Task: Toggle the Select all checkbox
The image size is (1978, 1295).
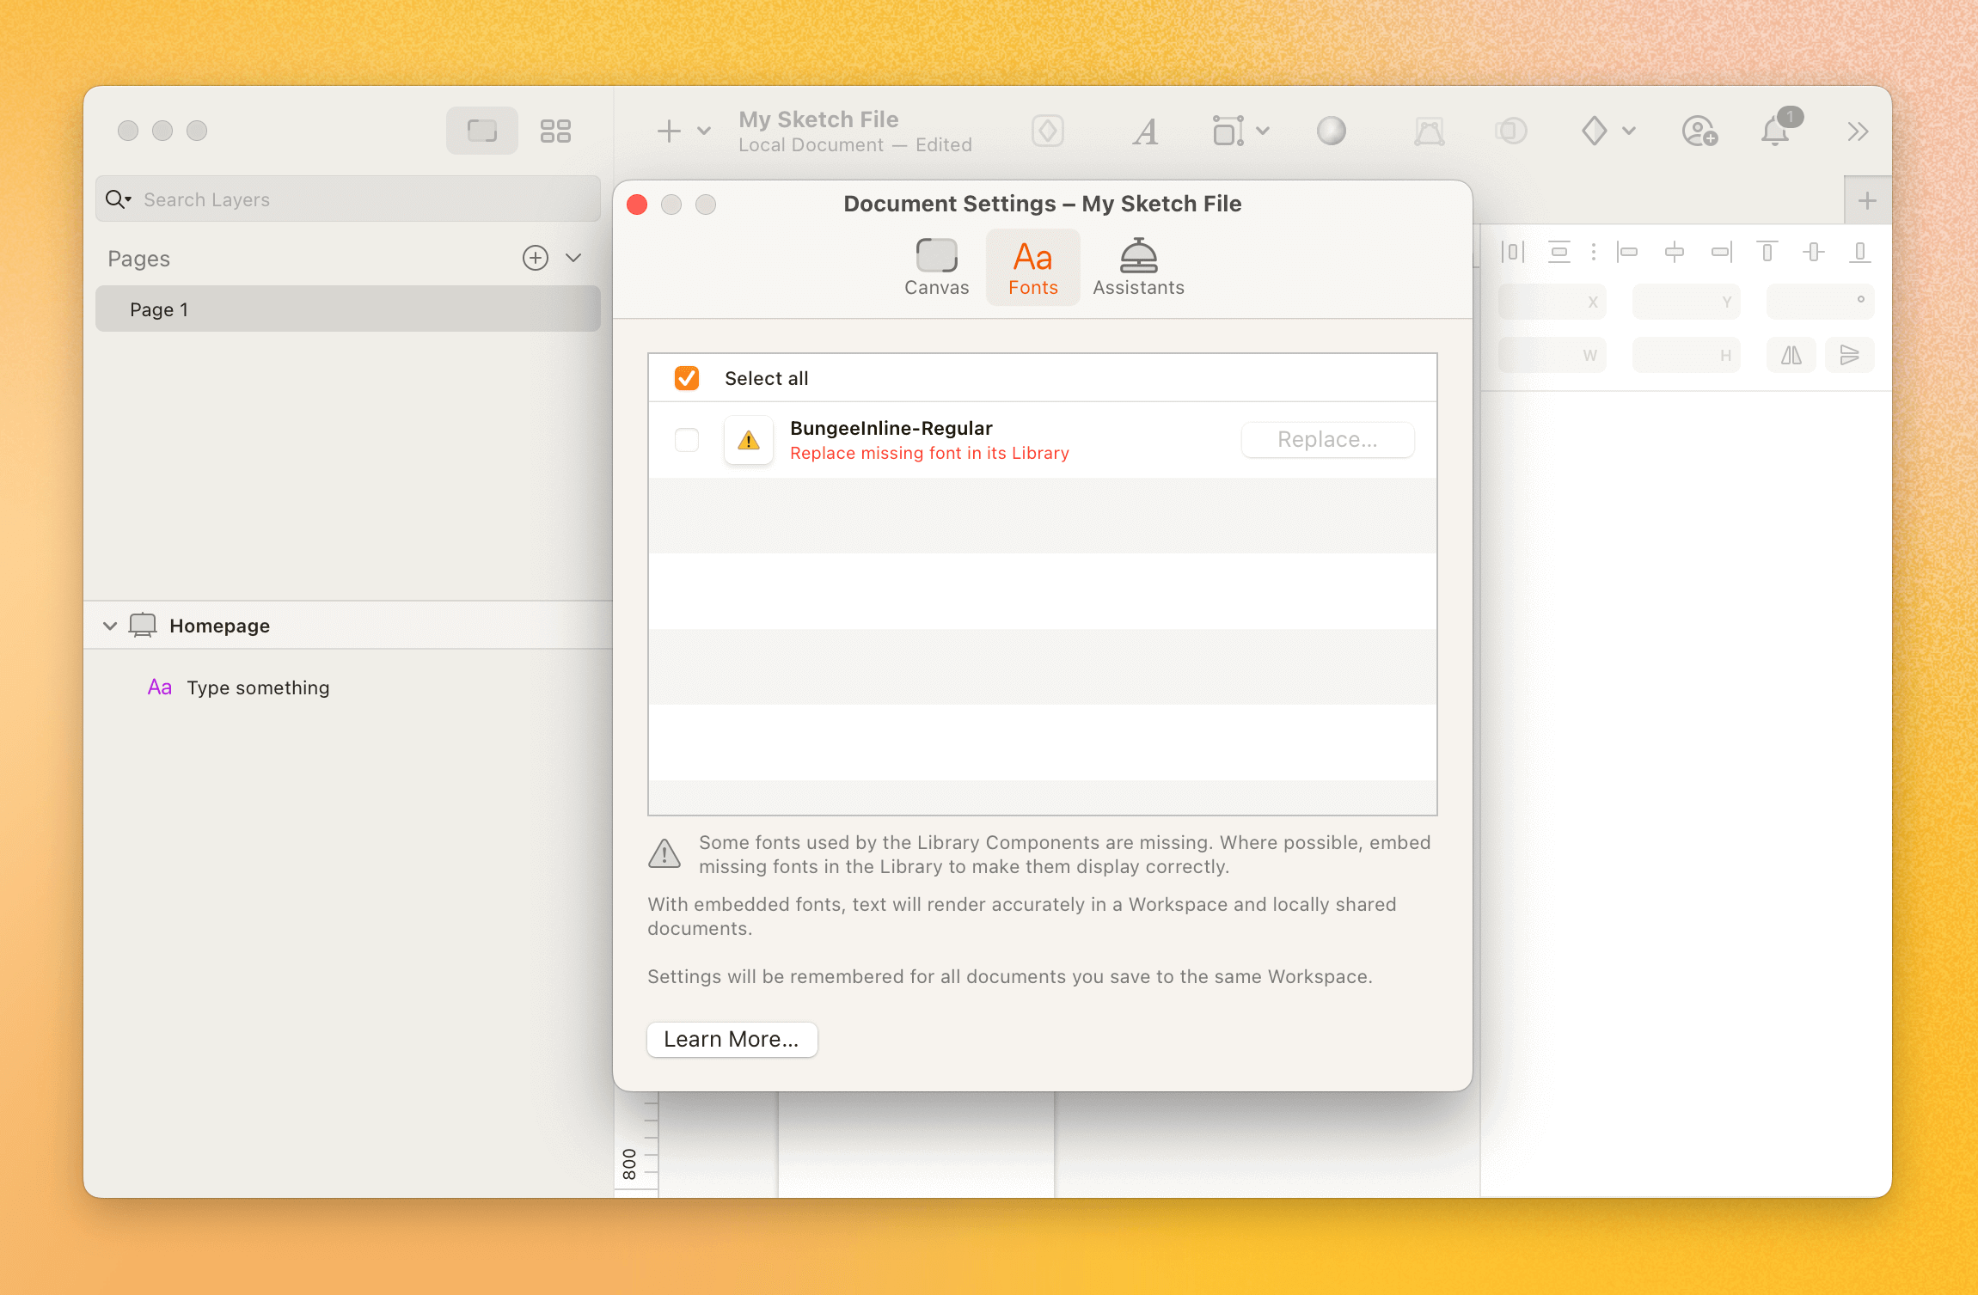Action: 687,378
